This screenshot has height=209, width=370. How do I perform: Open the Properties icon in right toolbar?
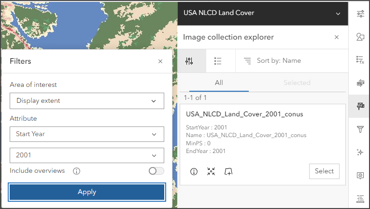tap(360, 14)
